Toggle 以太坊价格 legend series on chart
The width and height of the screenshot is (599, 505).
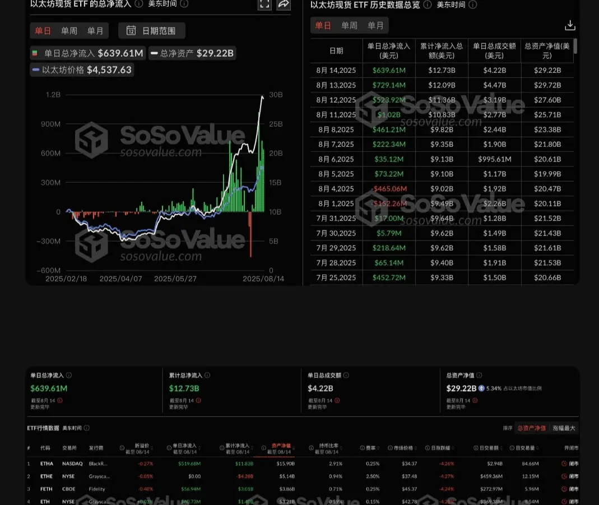click(x=82, y=70)
